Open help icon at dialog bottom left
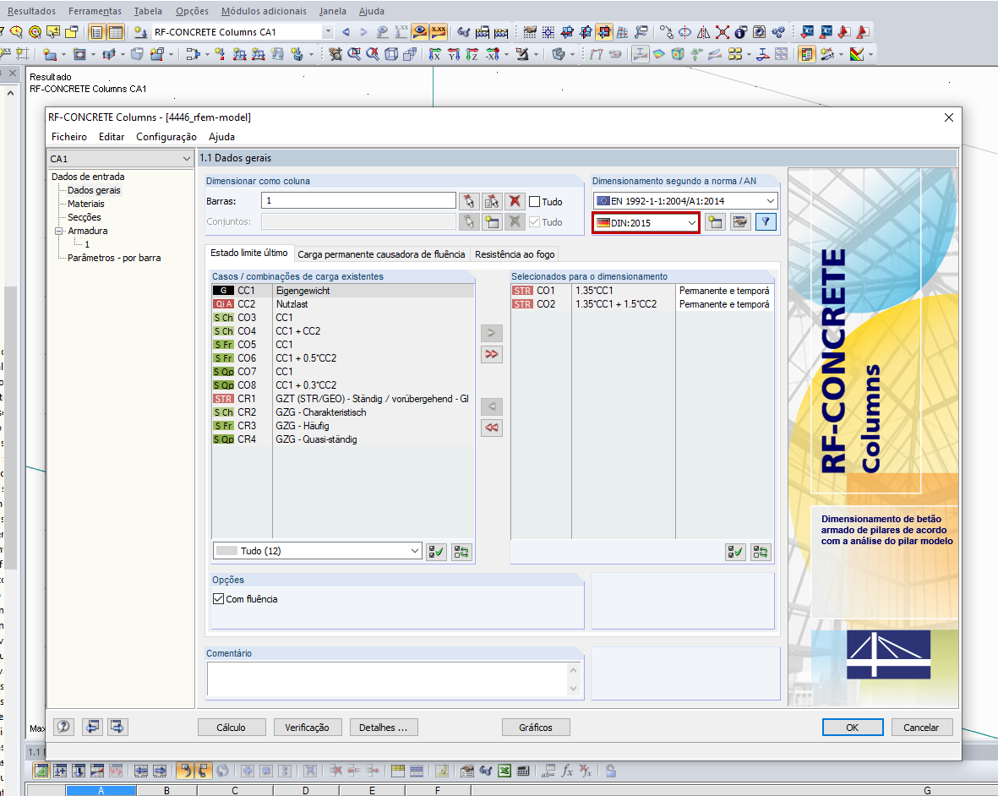998x796 pixels. point(63,726)
